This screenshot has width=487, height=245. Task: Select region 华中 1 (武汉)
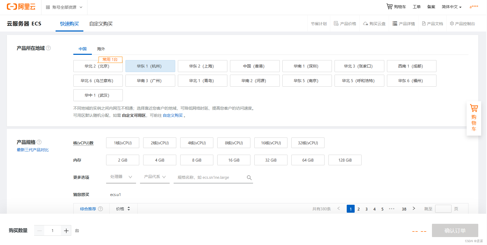tap(98, 95)
